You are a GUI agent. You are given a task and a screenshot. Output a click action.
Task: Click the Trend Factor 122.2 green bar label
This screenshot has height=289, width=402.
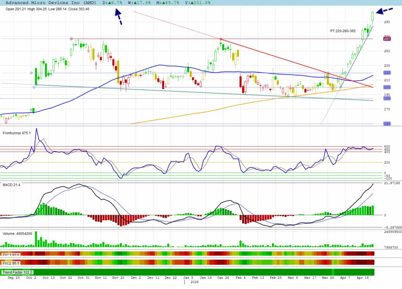pos(17,272)
